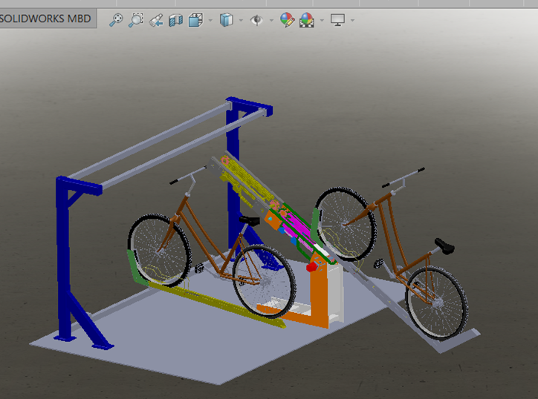Click the Edit Appearance icon
This screenshot has height=399, width=538.
[x=287, y=20]
